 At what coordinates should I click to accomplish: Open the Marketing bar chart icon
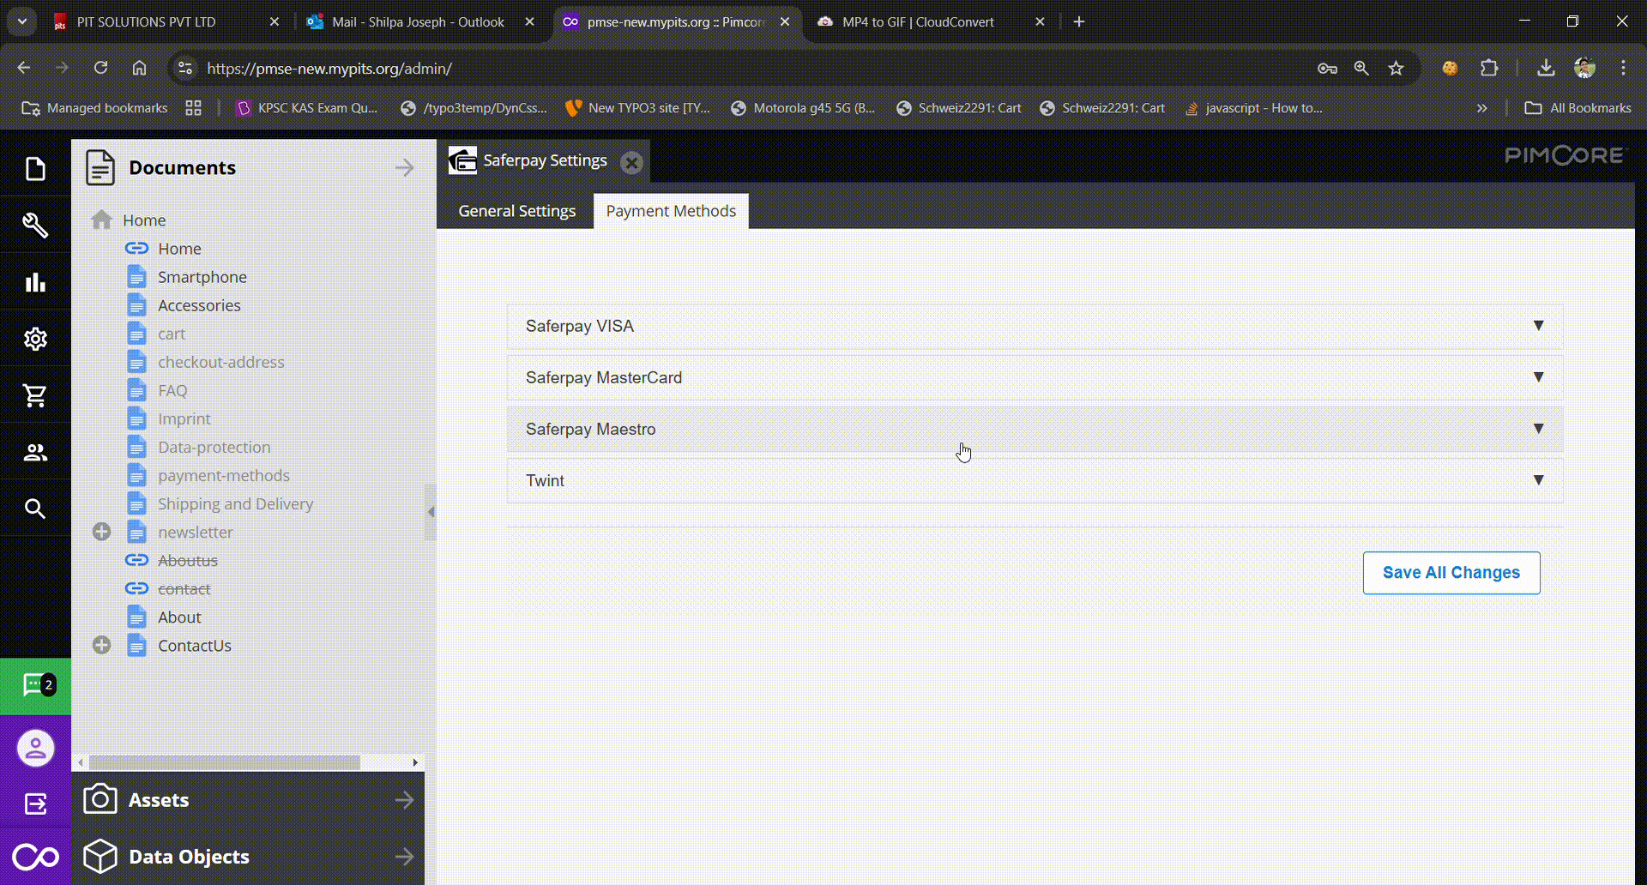pos(35,282)
